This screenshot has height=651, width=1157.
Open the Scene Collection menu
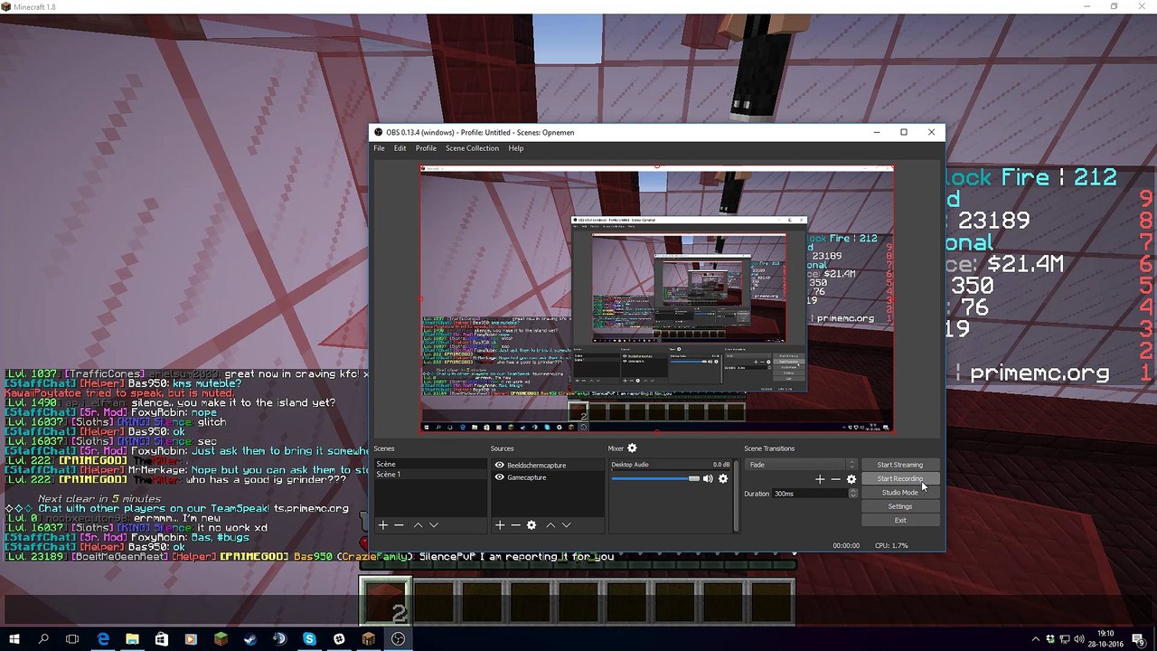(472, 148)
